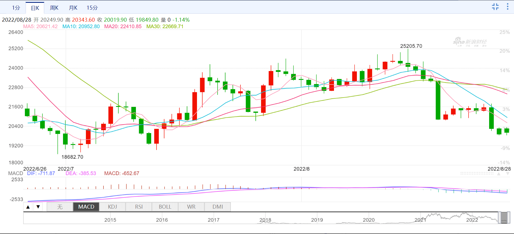514x234 pixels.
Task: Enable the KDJ indicator
Action: [112, 207]
